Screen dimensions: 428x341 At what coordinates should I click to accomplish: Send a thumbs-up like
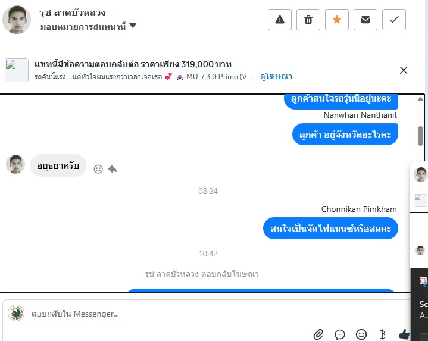[404, 334]
